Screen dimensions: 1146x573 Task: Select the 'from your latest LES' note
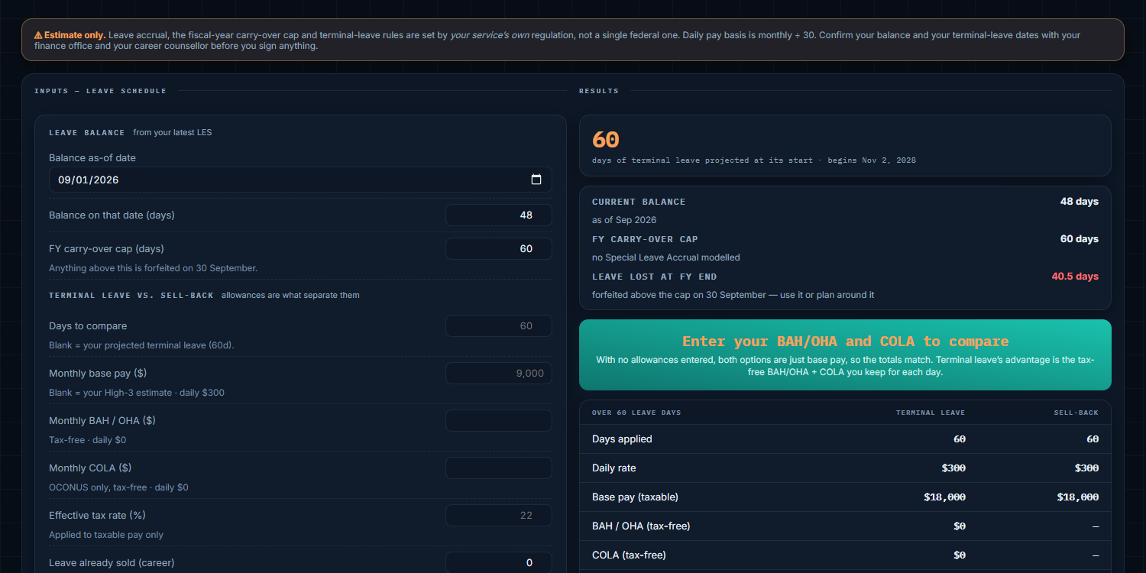point(173,133)
